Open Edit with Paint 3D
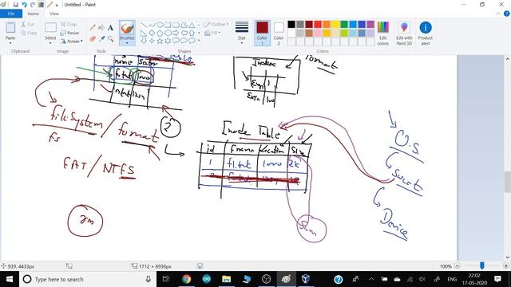The image size is (511, 287). pos(404,33)
